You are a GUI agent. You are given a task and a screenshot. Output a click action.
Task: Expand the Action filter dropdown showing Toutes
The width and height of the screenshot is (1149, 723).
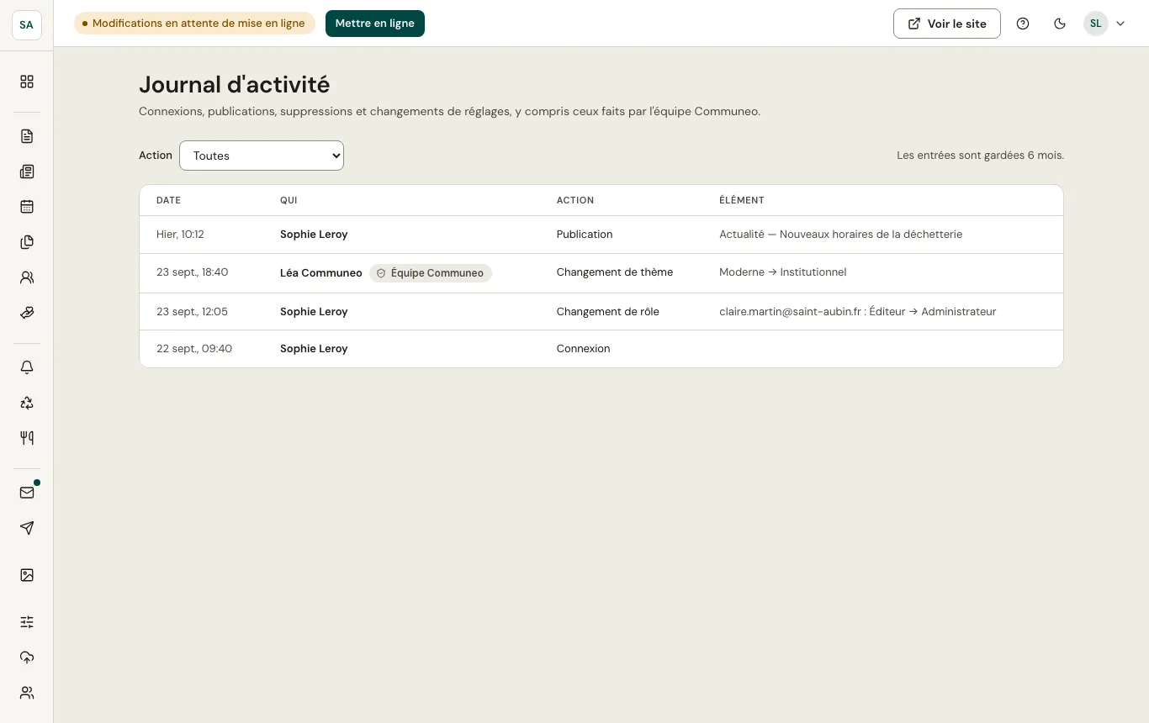262,156
